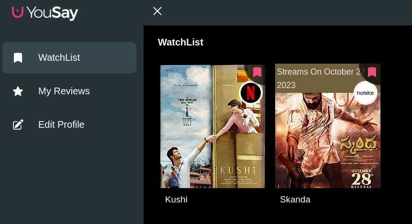Click the Kushi title link
412x224 pixels.
point(176,199)
